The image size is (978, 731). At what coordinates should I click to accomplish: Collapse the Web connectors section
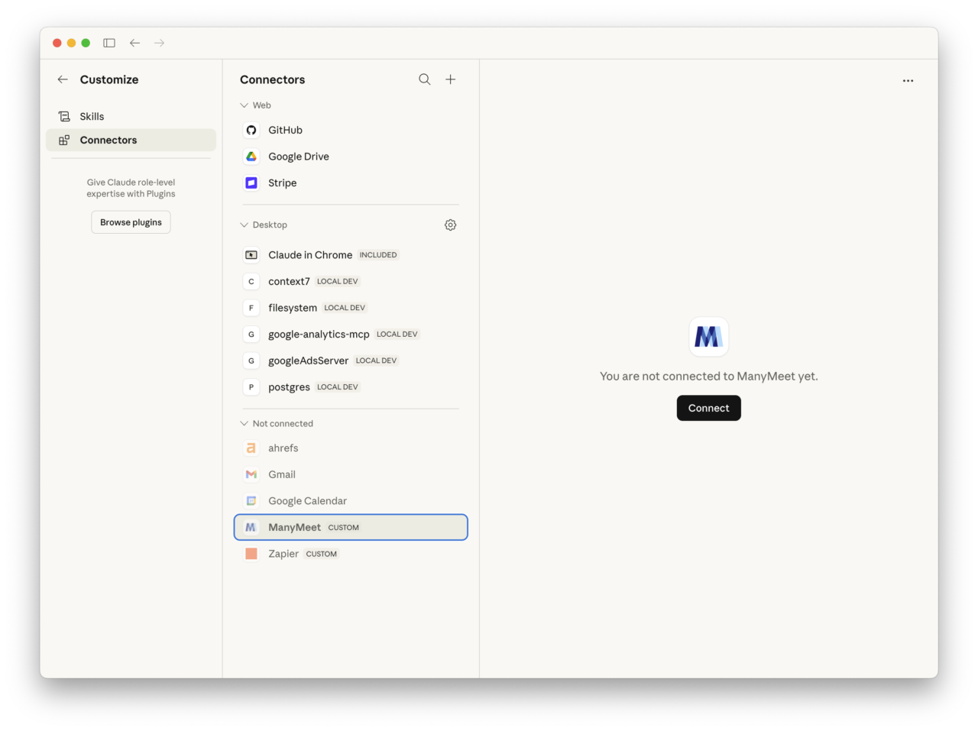(x=243, y=105)
